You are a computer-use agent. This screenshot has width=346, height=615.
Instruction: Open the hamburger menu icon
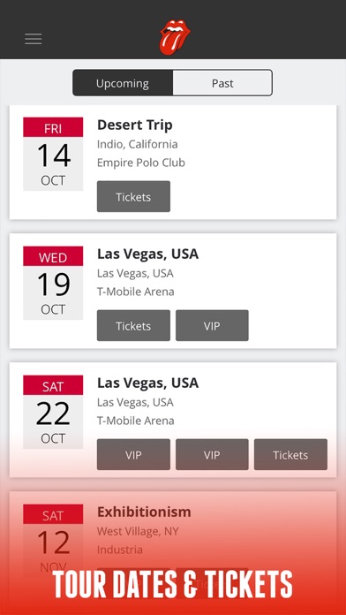[x=34, y=39]
